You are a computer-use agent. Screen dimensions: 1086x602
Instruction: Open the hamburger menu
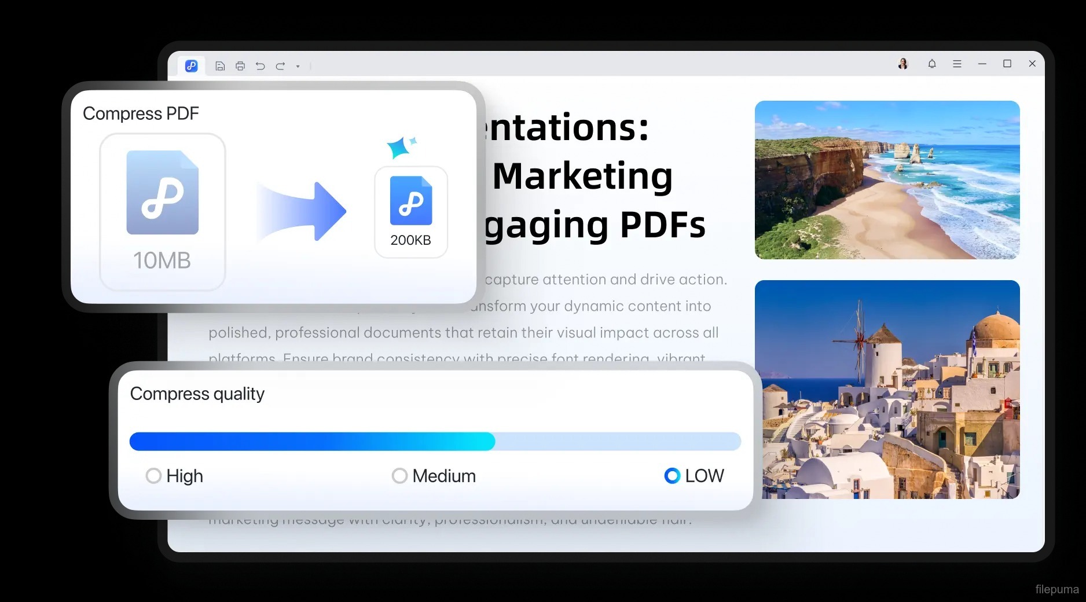click(x=957, y=64)
